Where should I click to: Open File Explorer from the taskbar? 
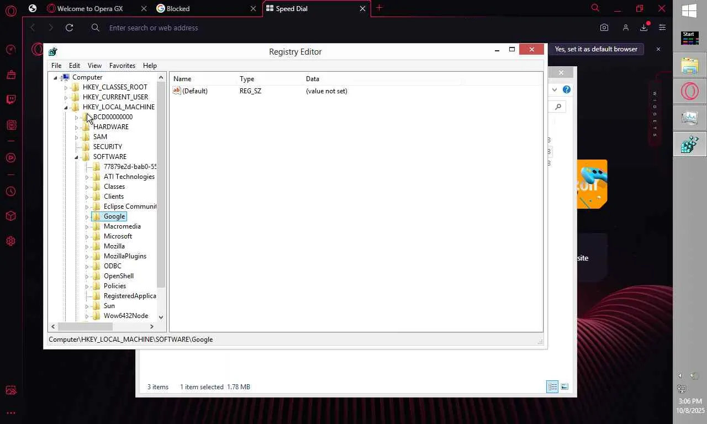point(690,65)
